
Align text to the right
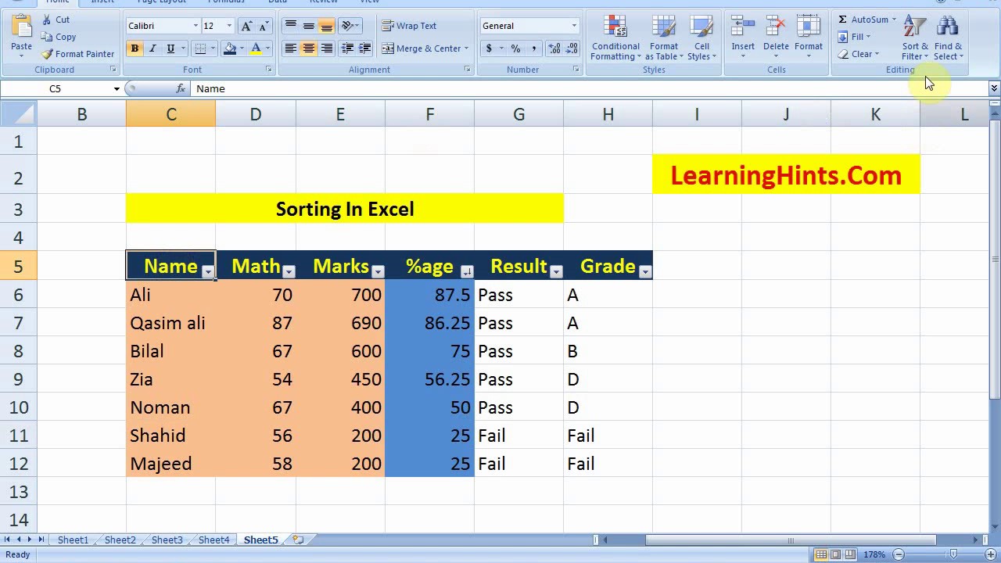[x=327, y=48]
